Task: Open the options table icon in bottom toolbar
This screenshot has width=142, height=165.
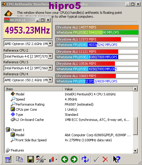Action: coord(8,159)
